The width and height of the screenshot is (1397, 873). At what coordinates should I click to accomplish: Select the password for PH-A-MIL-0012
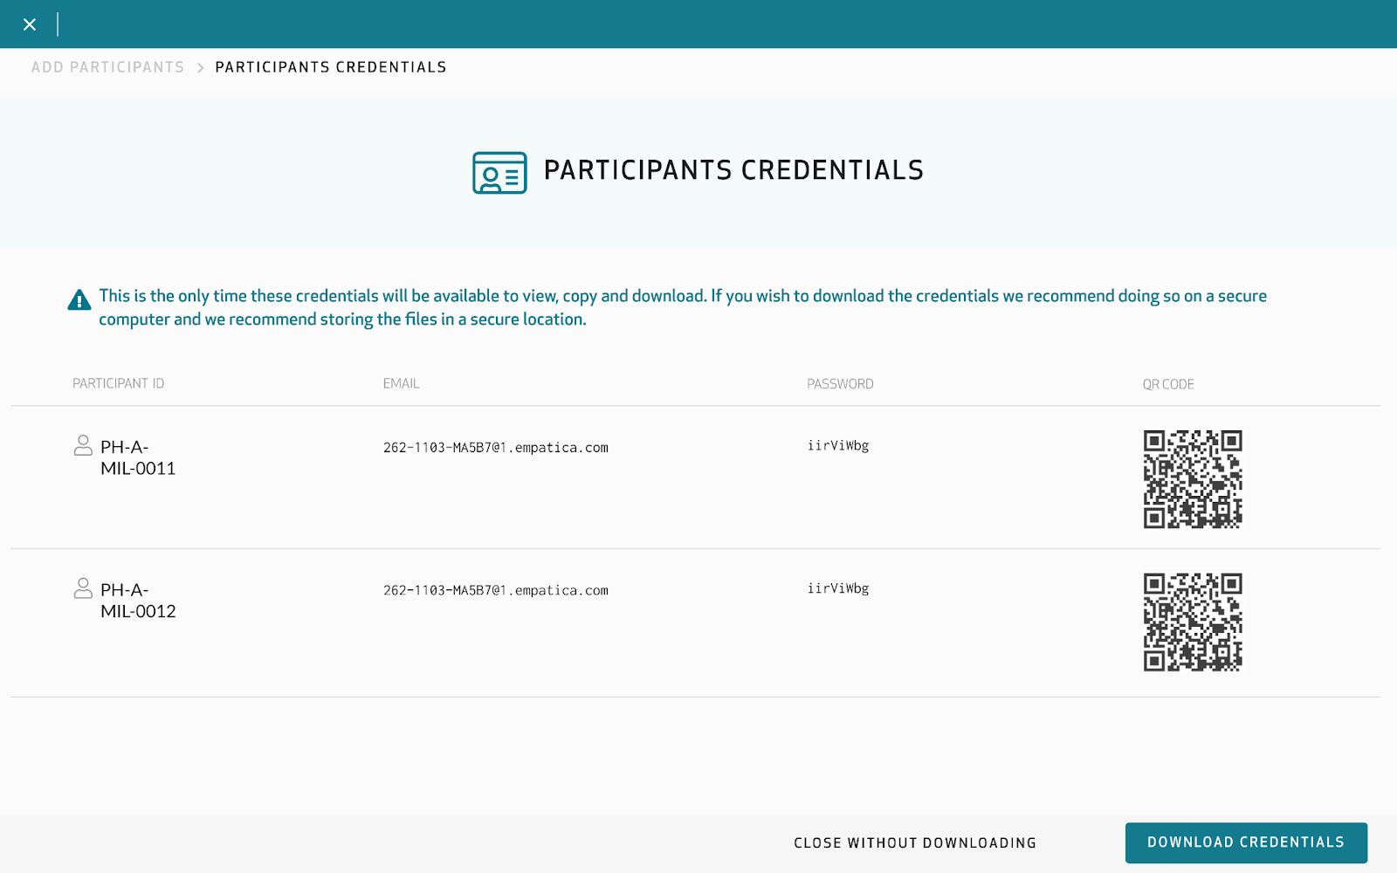838,589
